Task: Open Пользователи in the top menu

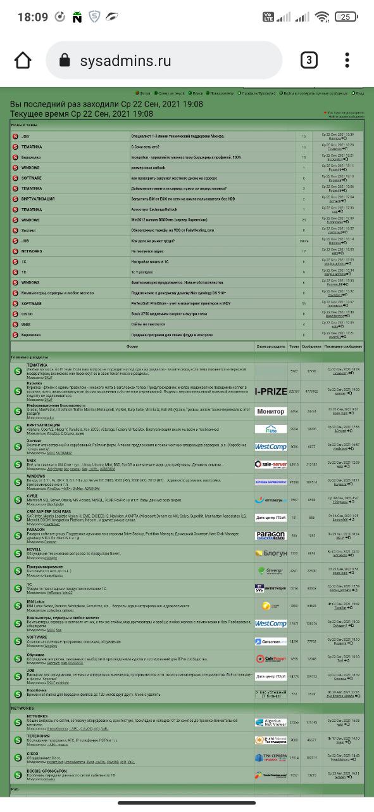Action: [221, 93]
